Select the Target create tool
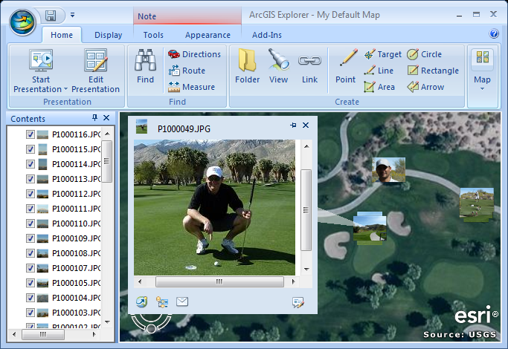The height and width of the screenshot is (349, 508). [x=382, y=54]
